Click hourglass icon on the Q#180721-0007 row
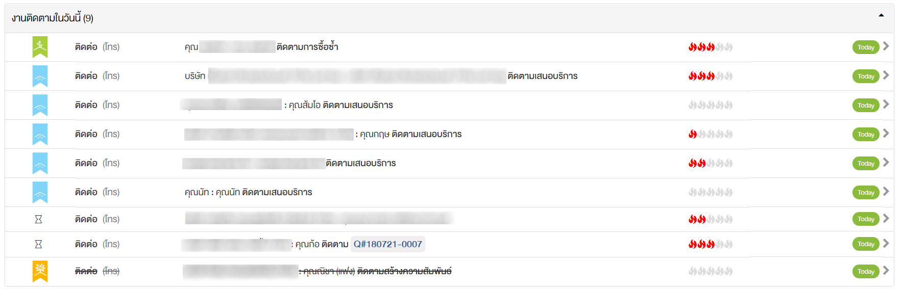The width and height of the screenshot is (902, 289). [x=38, y=244]
